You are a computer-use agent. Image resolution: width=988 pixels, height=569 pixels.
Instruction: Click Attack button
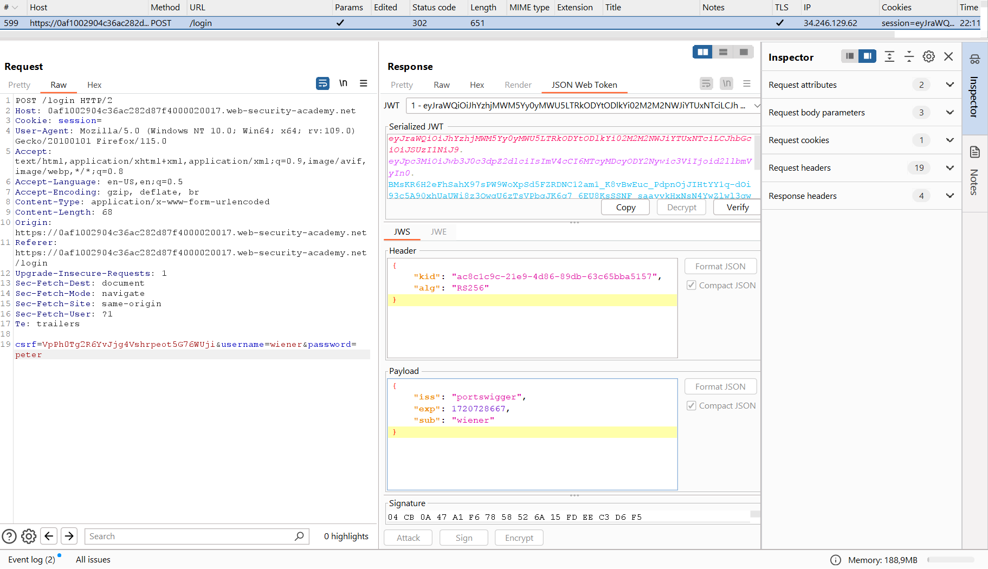[408, 538]
